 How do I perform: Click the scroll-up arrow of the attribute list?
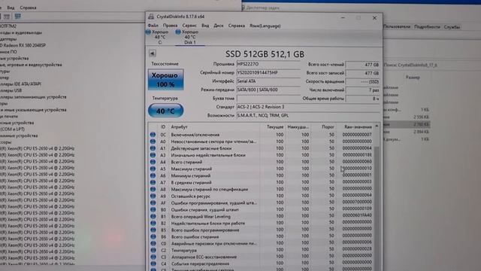click(377, 126)
